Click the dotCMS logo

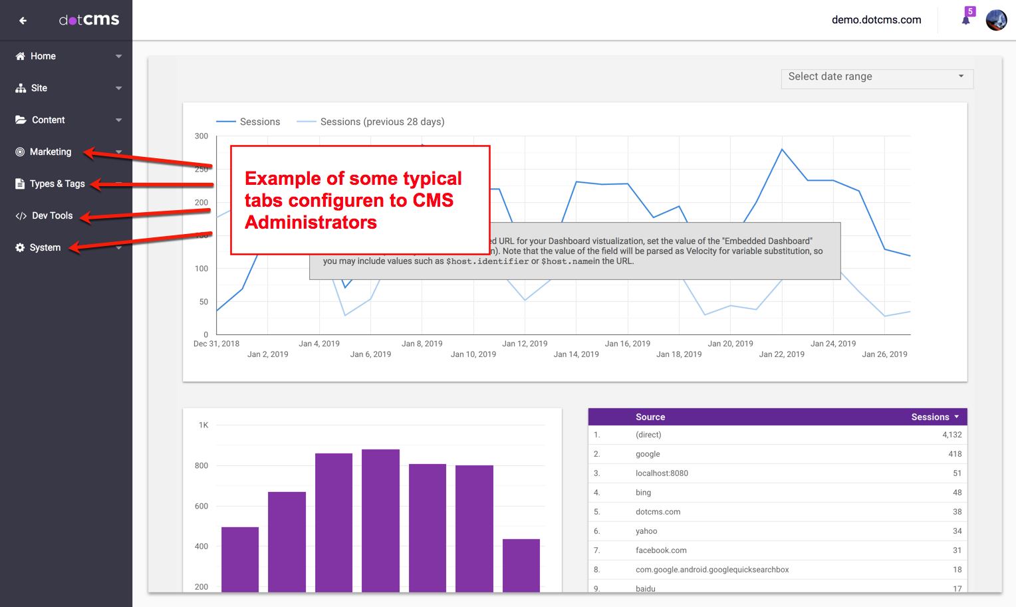tap(89, 20)
